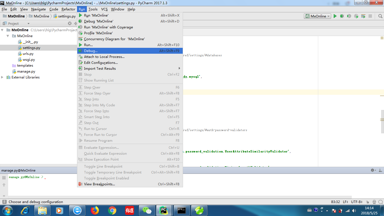Choose Debug 'MxOnline' from the Run menu
The image size is (384, 216).
pos(130,21)
